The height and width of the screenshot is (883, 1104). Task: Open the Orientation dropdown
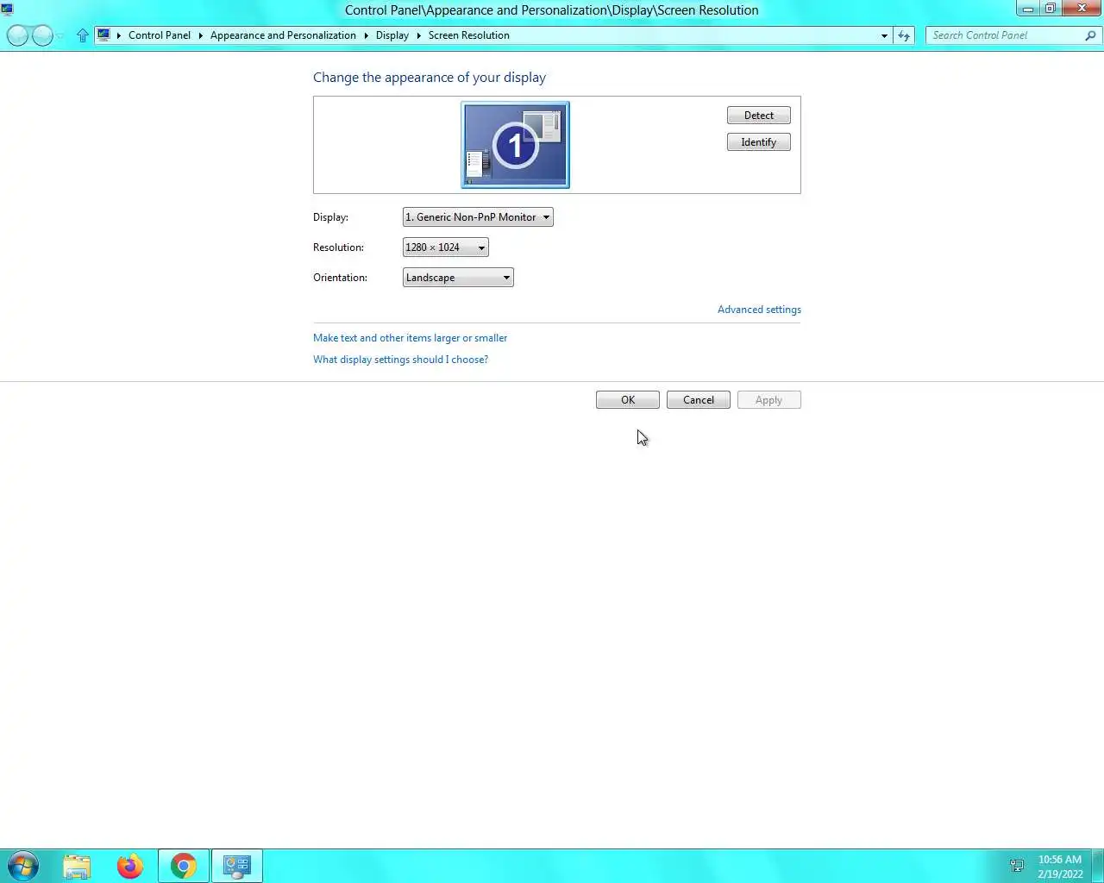458,278
